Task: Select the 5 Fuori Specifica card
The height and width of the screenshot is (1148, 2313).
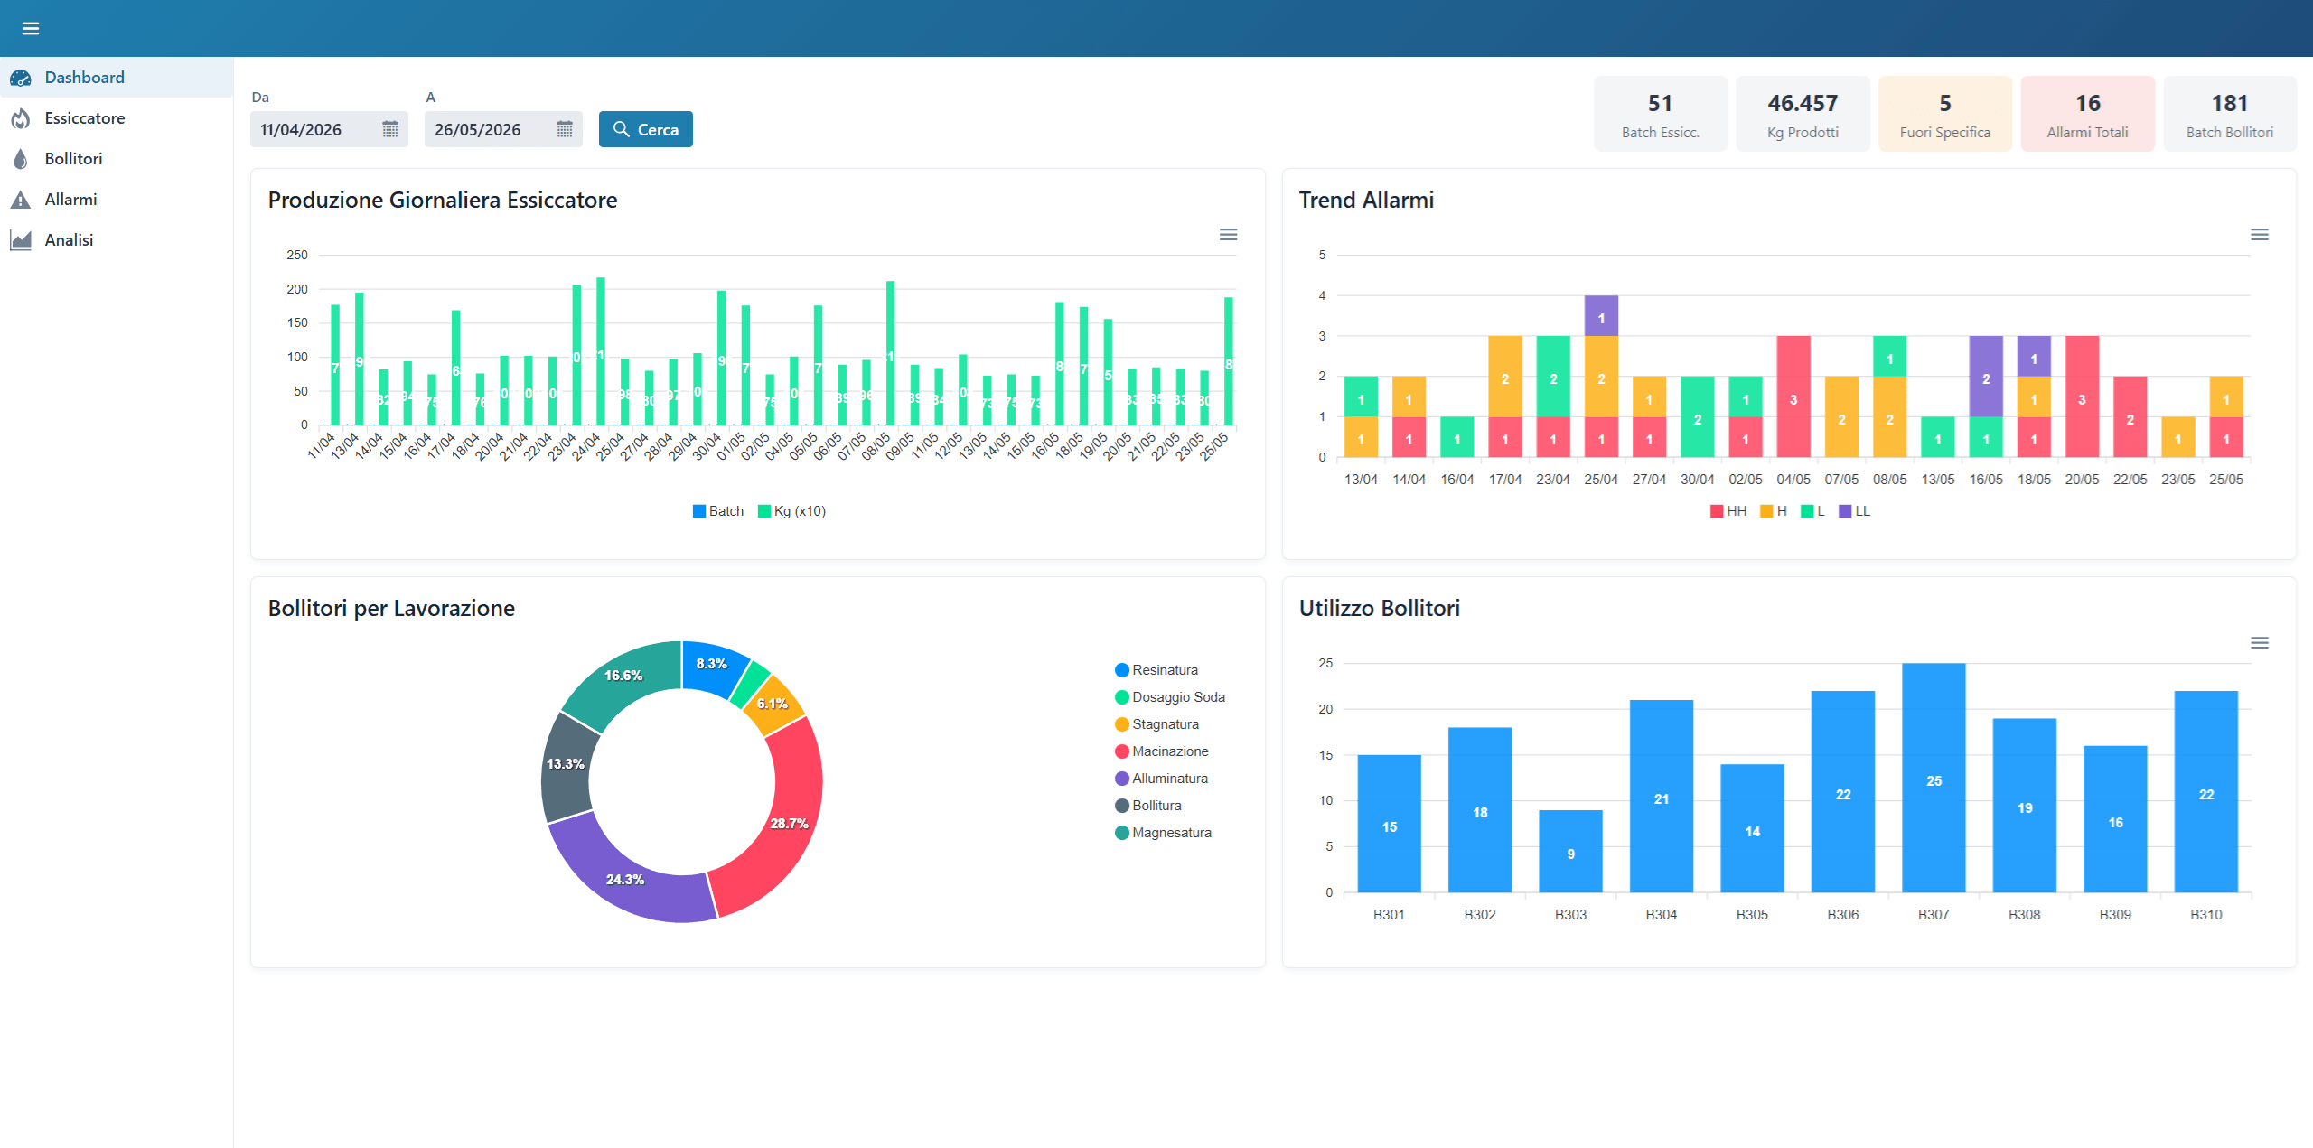Action: [x=1945, y=114]
